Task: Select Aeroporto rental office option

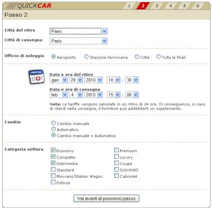Action: [54, 57]
